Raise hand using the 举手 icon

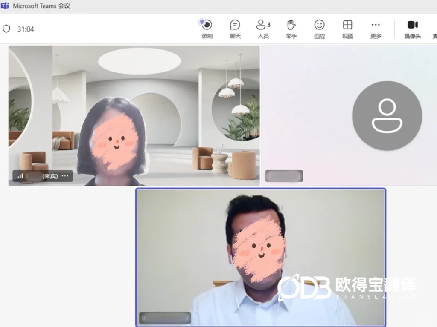click(x=291, y=29)
